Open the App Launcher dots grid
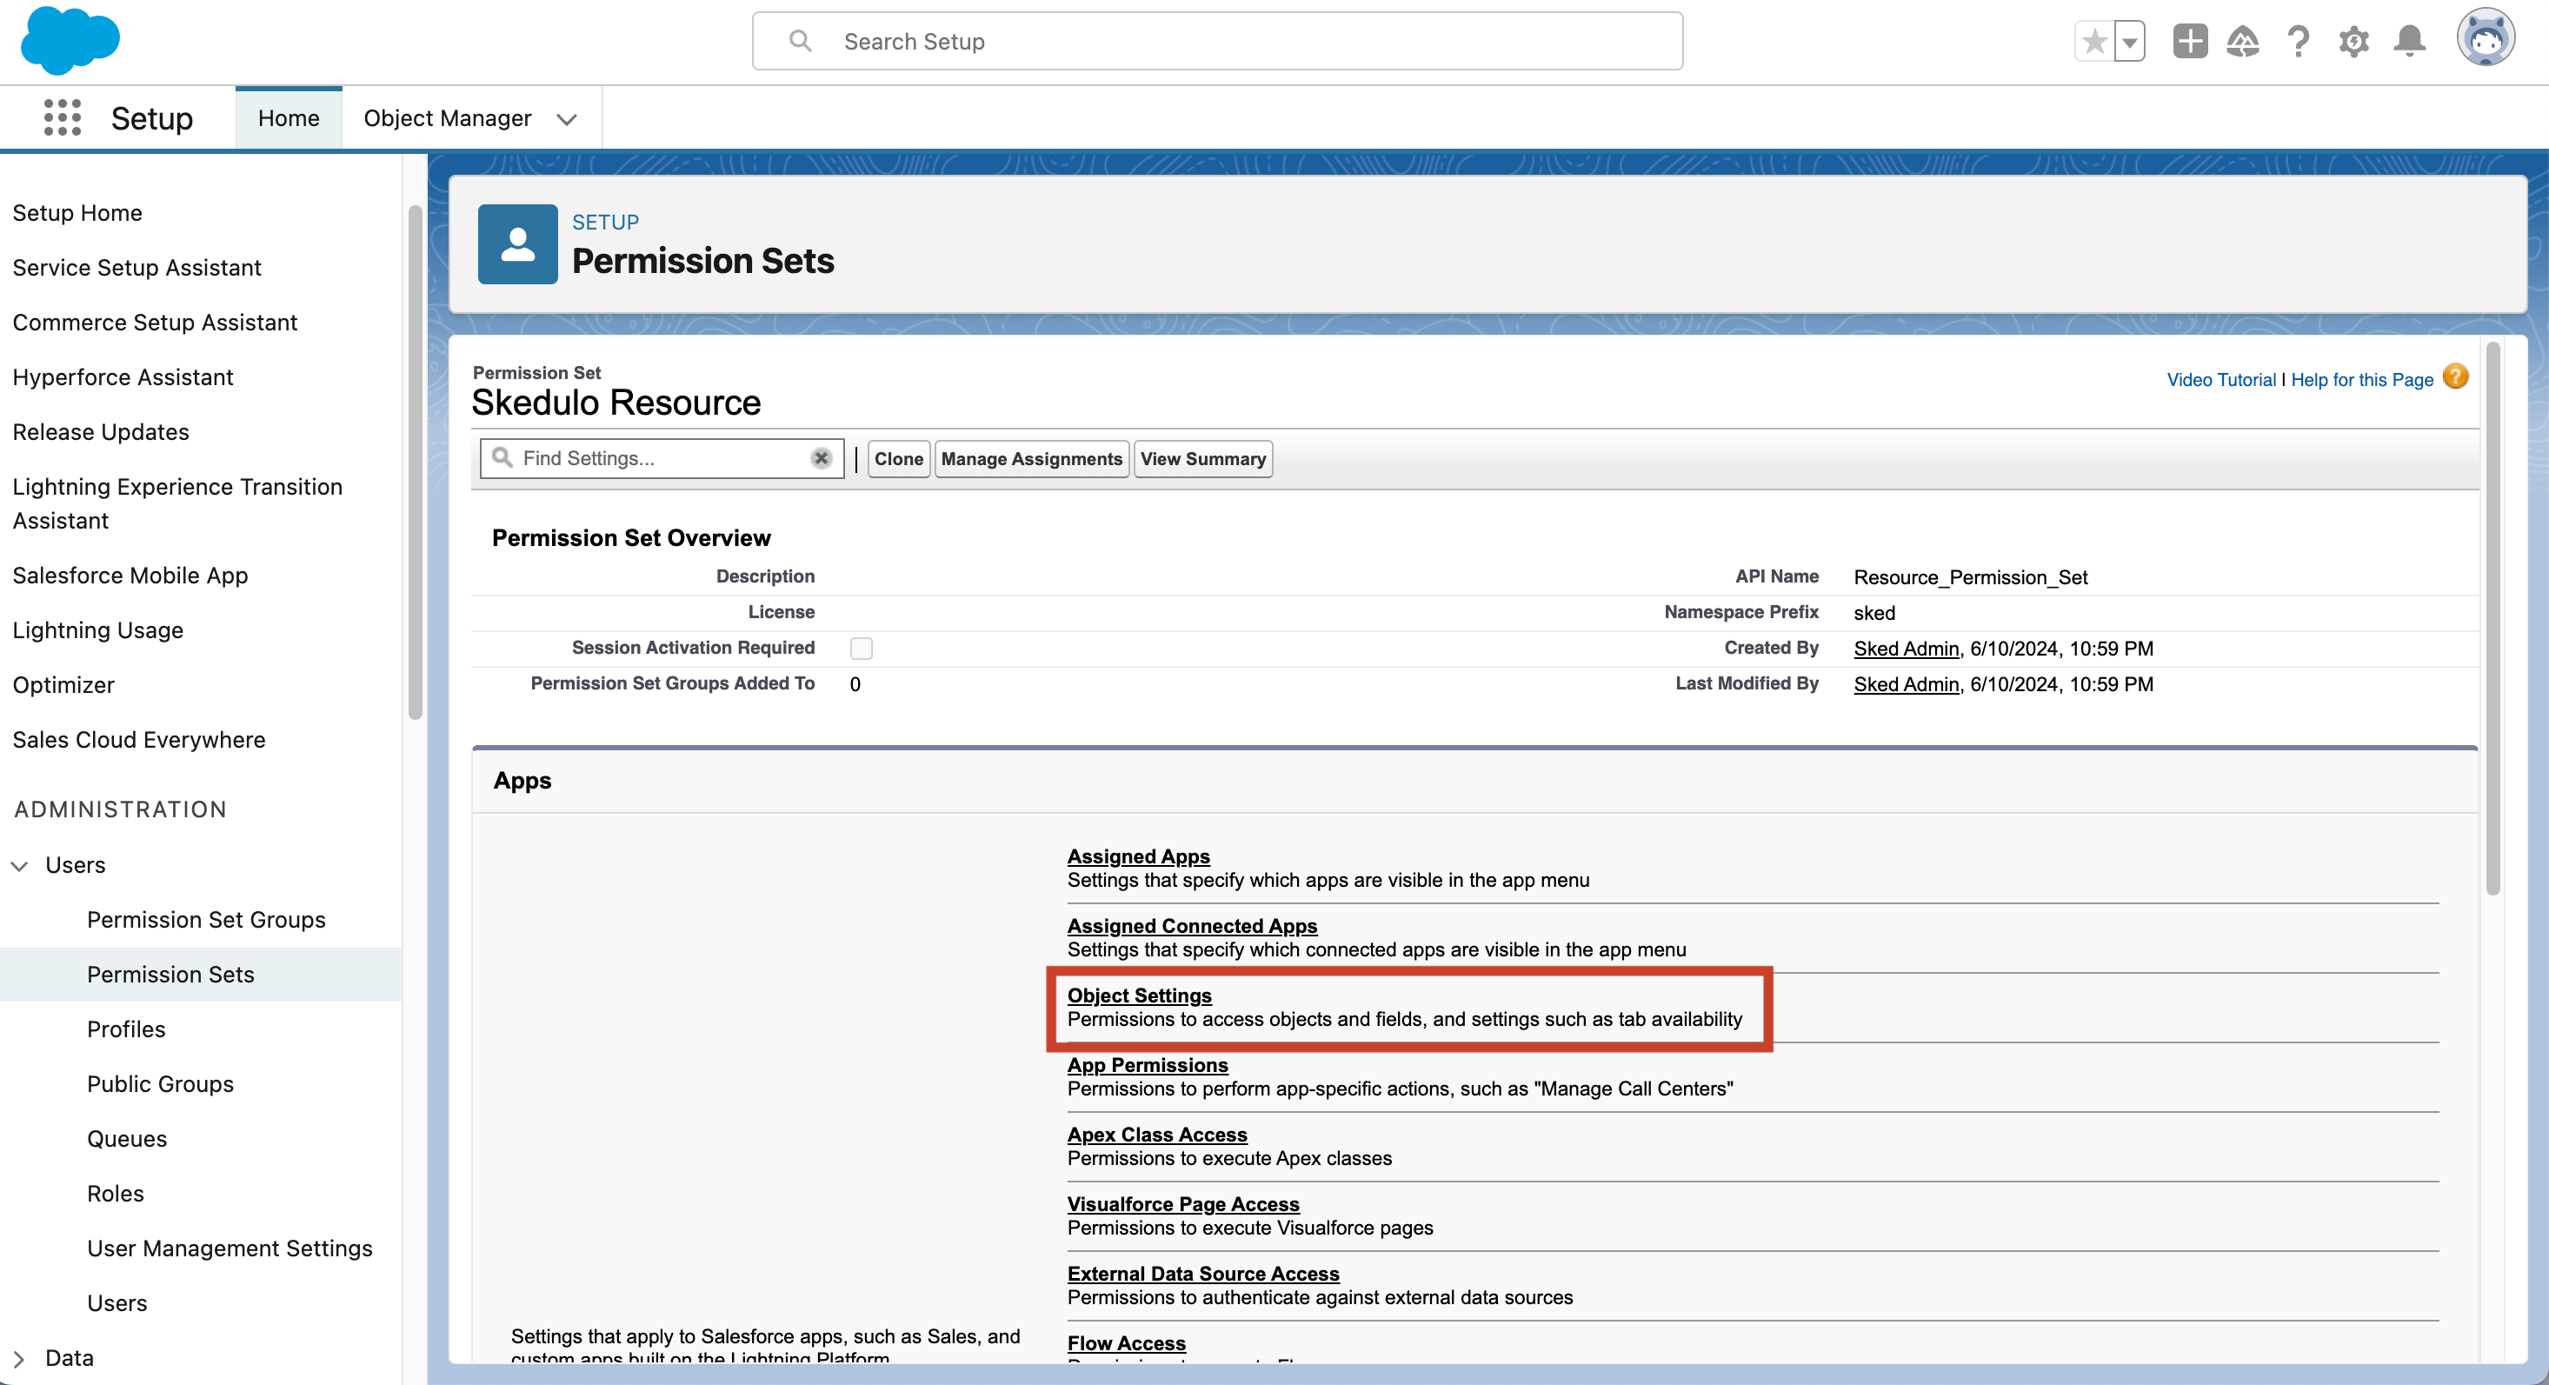 63,117
